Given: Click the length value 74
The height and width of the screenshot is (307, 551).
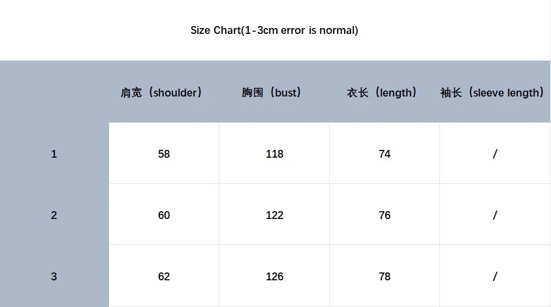Looking at the screenshot, I should 385,154.
